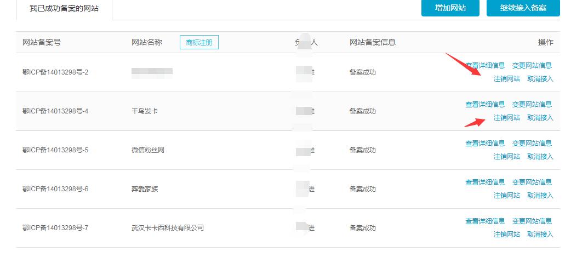
Task: Click the 网站备案信息 column header
Action: [x=373, y=42]
